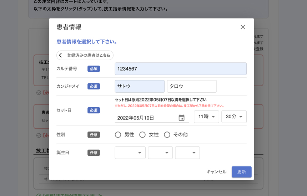Click the 任意 badge beside 性別

(x=94, y=135)
